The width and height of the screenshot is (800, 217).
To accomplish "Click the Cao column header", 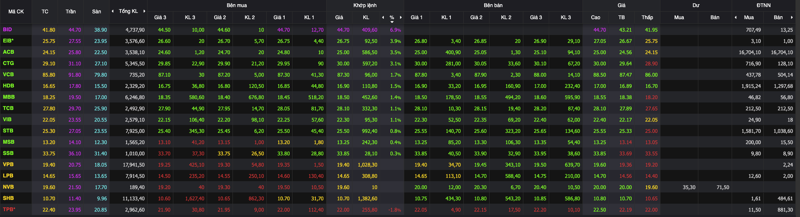I will [x=596, y=17].
